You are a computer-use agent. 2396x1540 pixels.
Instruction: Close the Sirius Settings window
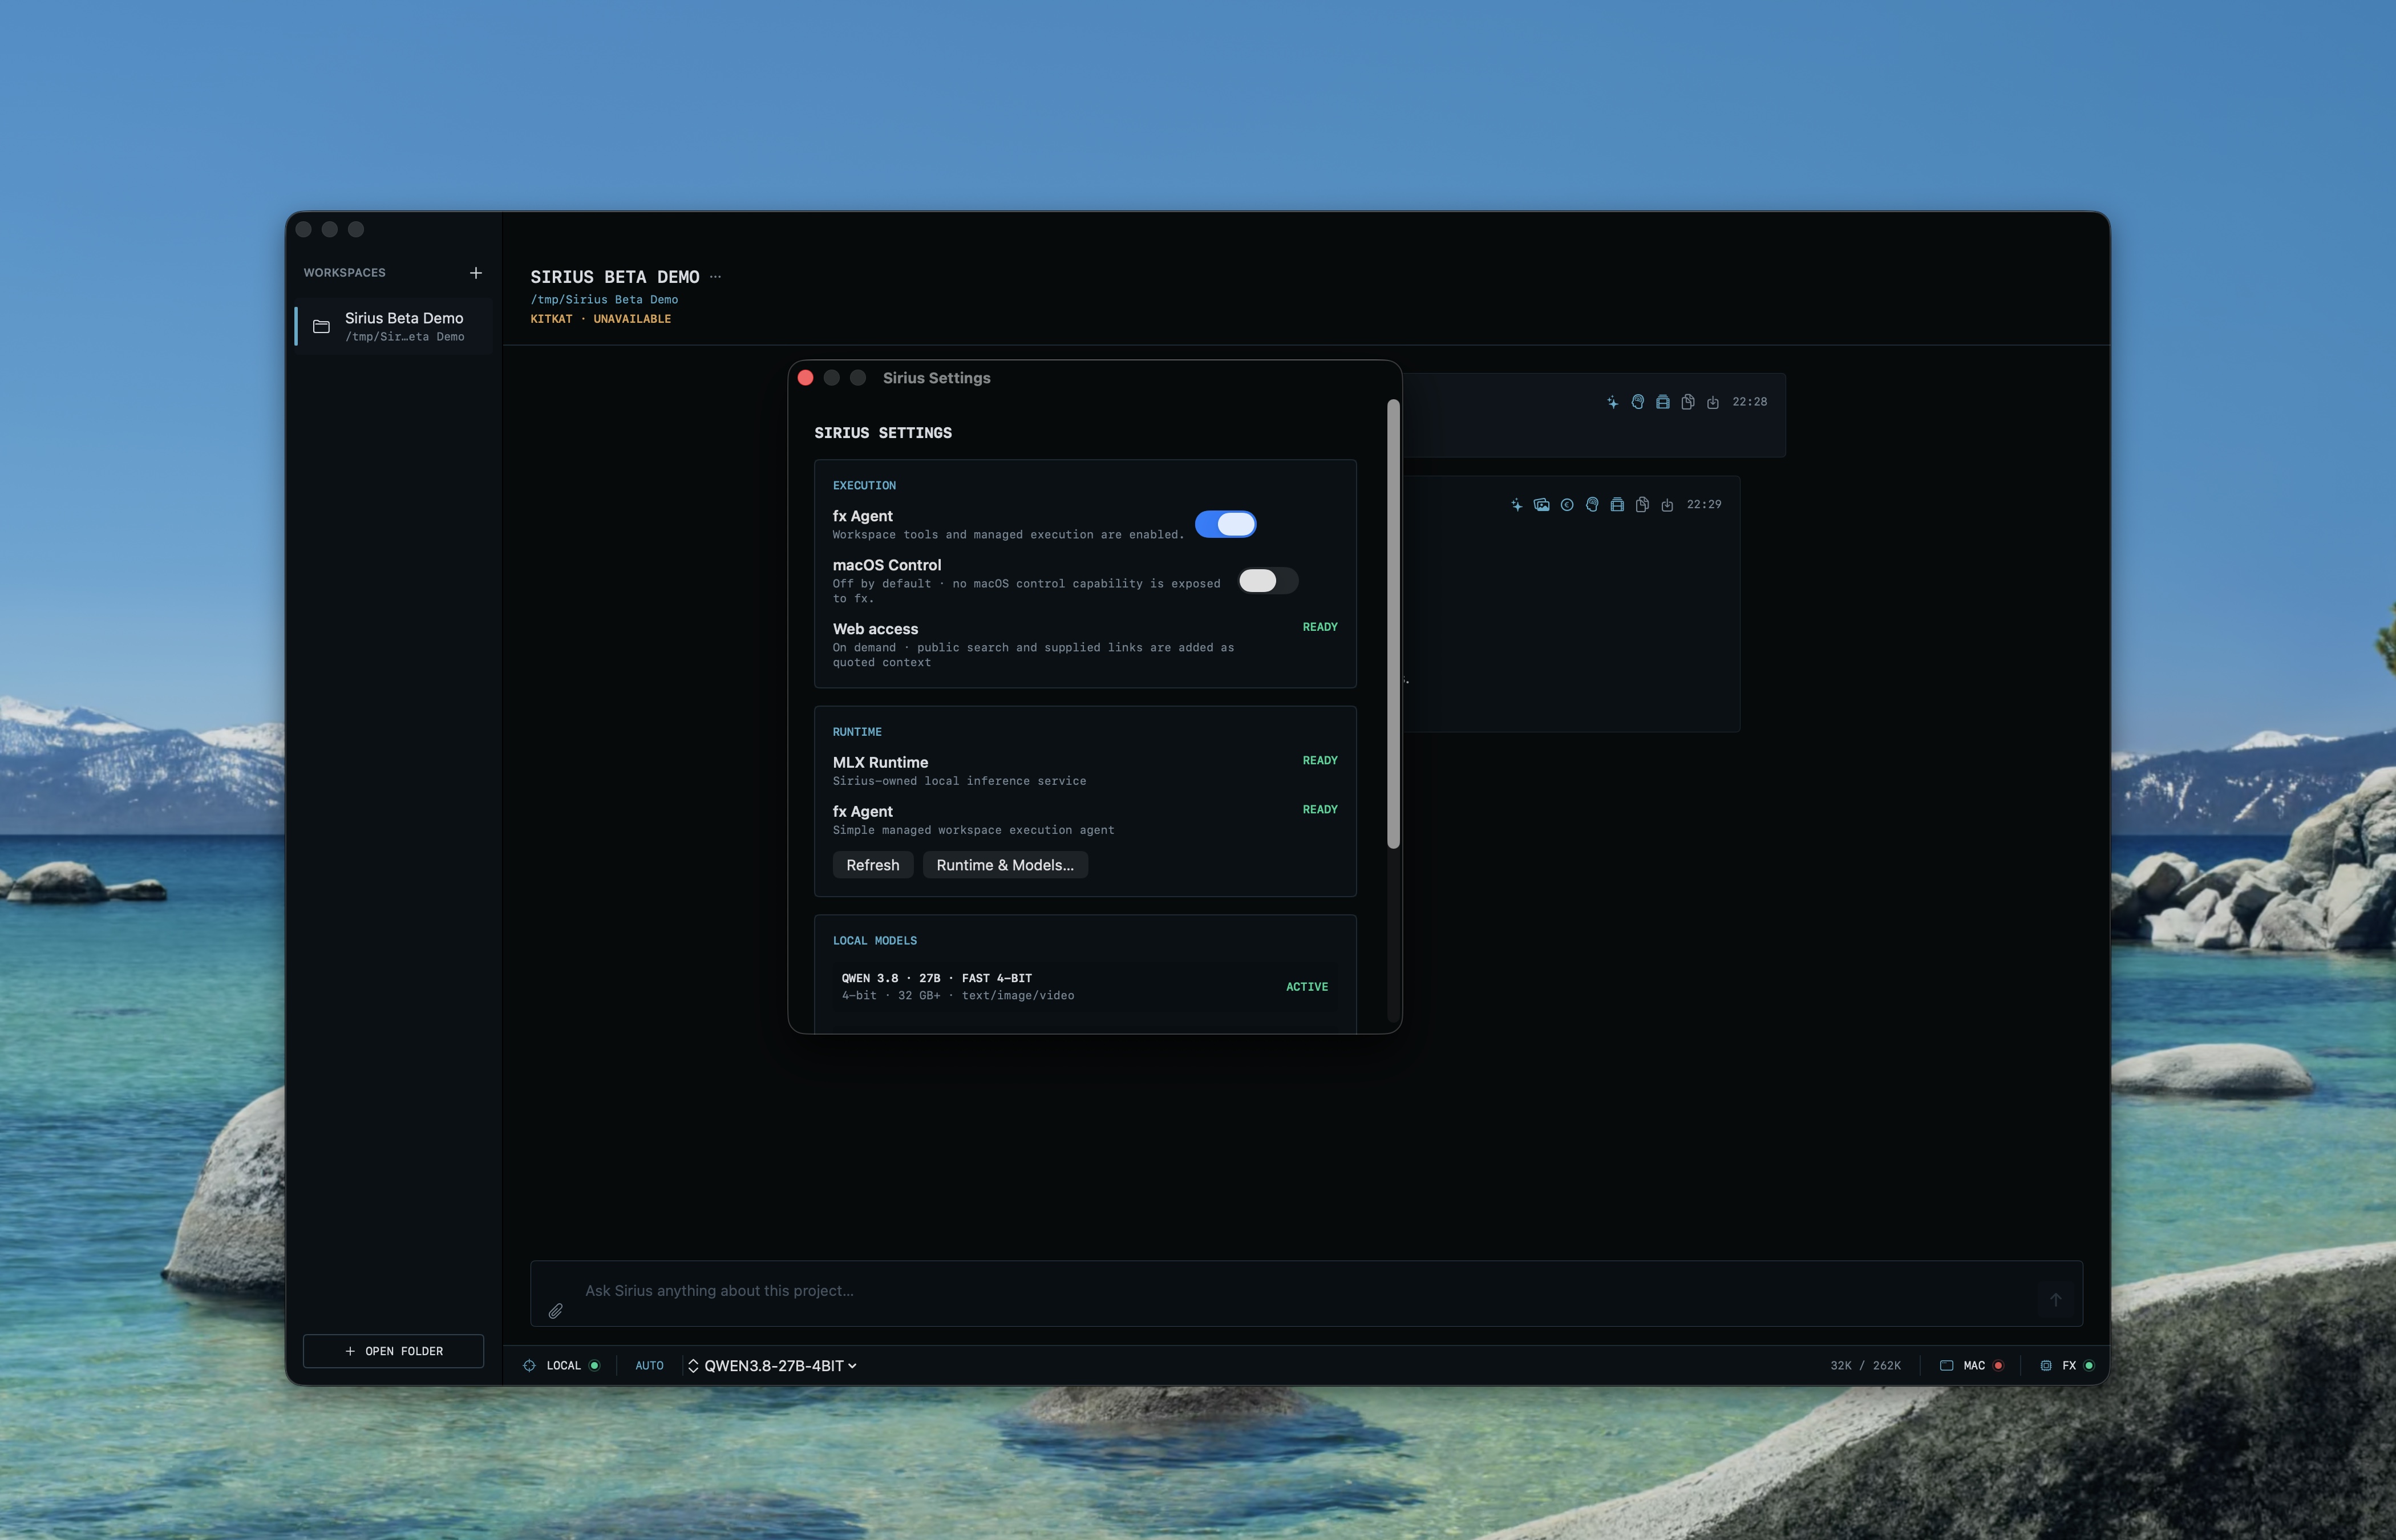[805, 378]
